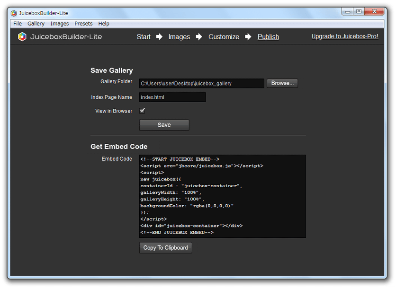396x287 pixels.
Task: Open the Help menu
Action: [x=104, y=24]
